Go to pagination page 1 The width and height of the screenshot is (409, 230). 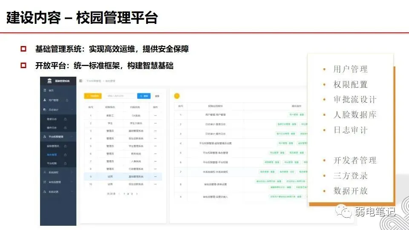point(124,194)
